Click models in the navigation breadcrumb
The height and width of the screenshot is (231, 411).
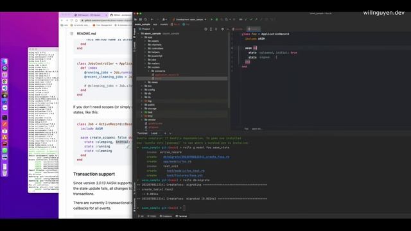(x=164, y=24)
